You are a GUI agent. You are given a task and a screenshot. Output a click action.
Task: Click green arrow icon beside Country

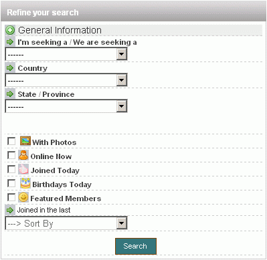tap(10, 68)
